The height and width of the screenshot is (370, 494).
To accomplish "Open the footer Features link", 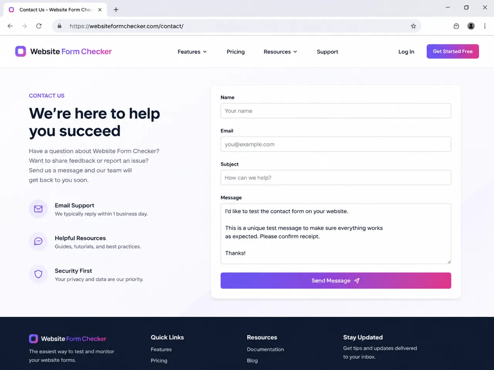I will tap(161, 350).
